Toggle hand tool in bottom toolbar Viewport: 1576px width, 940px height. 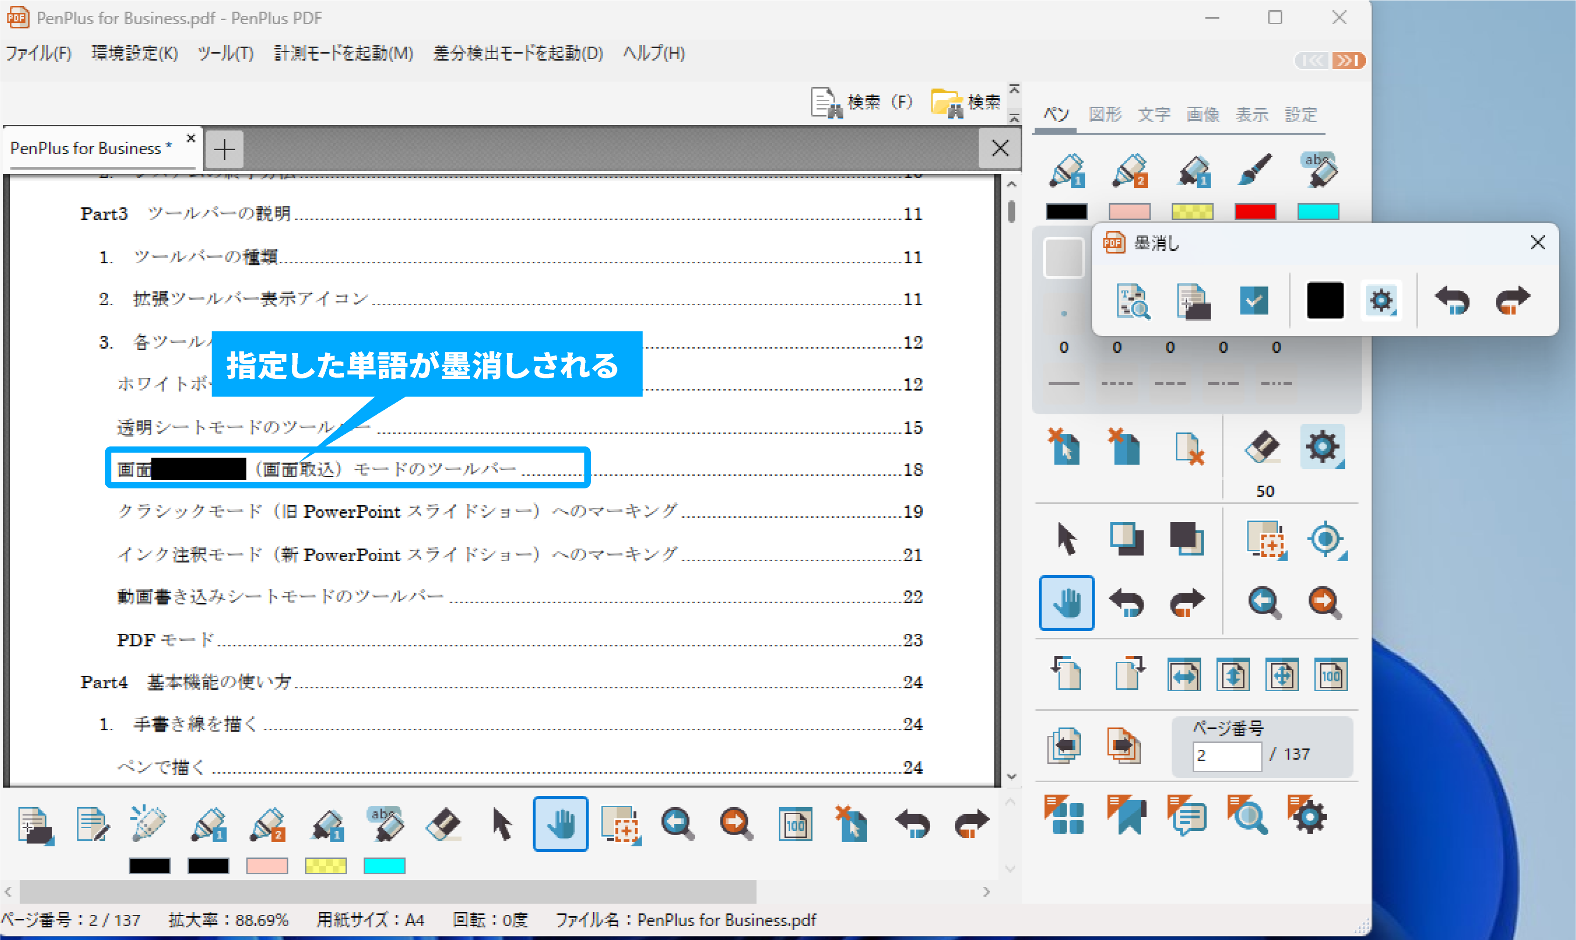(561, 824)
